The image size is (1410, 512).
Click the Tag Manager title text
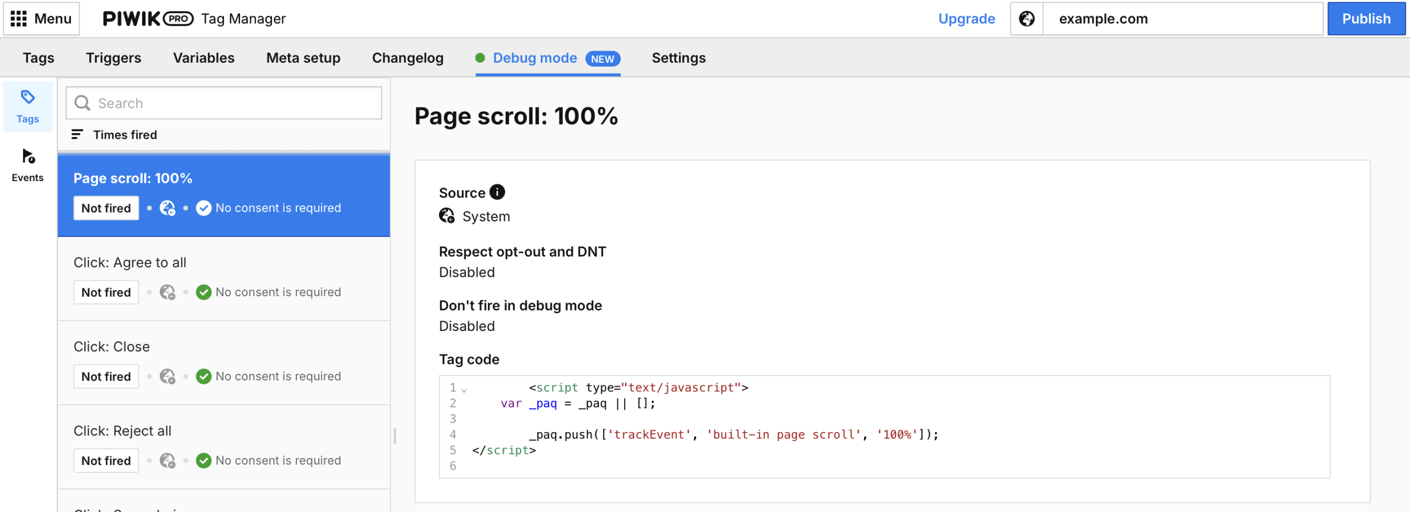point(243,19)
